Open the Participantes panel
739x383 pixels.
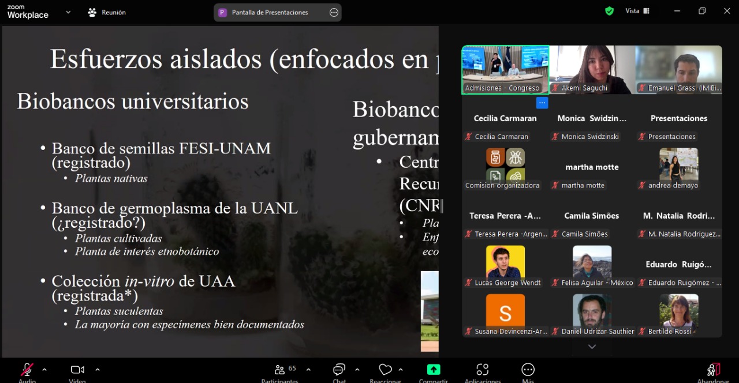pos(279,370)
